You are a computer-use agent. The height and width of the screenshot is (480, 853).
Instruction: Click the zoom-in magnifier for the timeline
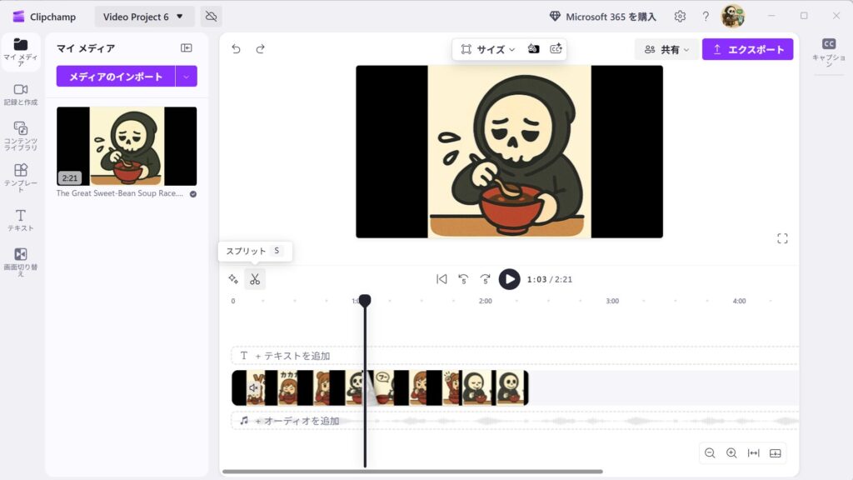tap(731, 452)
